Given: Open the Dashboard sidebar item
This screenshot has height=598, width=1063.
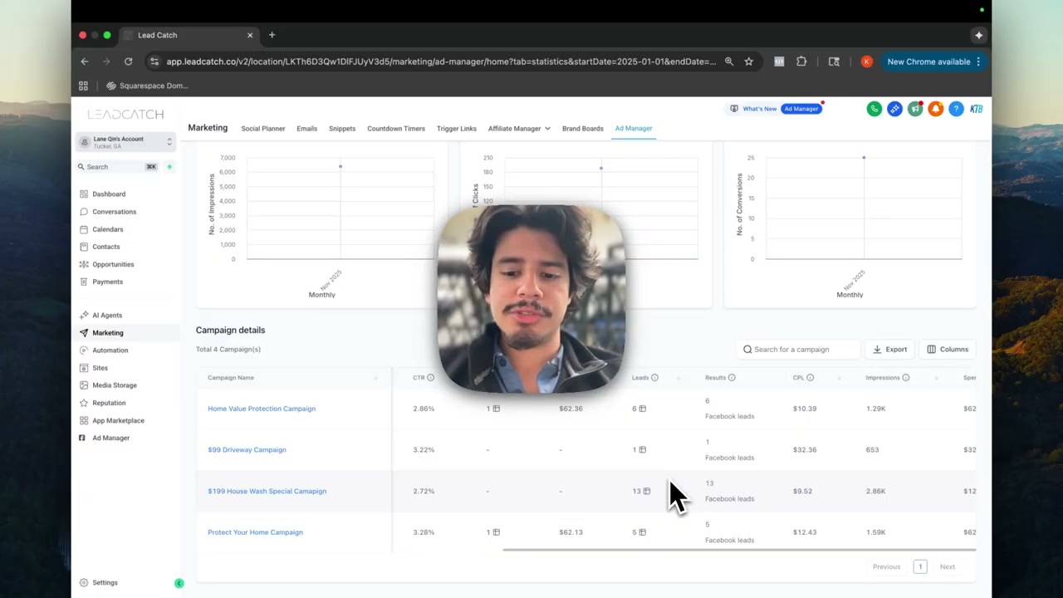Looking at the screenshot, I should 109,194.
